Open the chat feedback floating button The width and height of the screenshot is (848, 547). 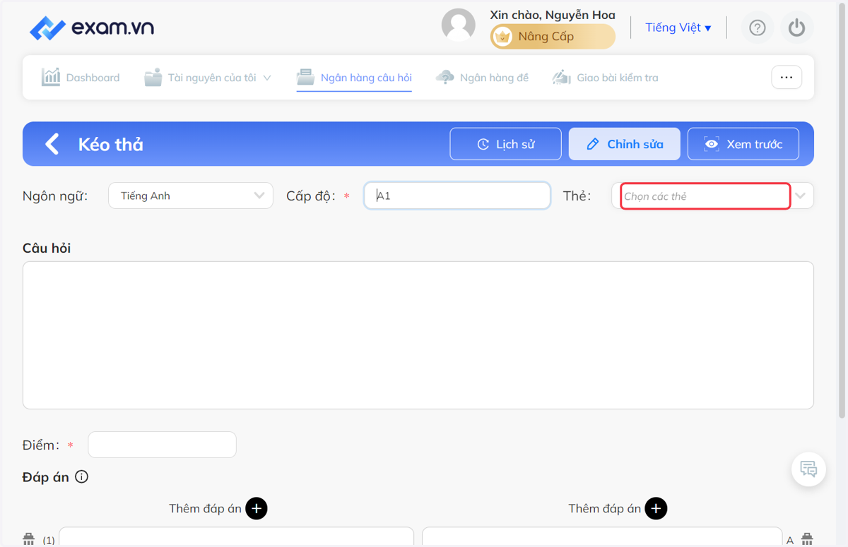[809, 469]
